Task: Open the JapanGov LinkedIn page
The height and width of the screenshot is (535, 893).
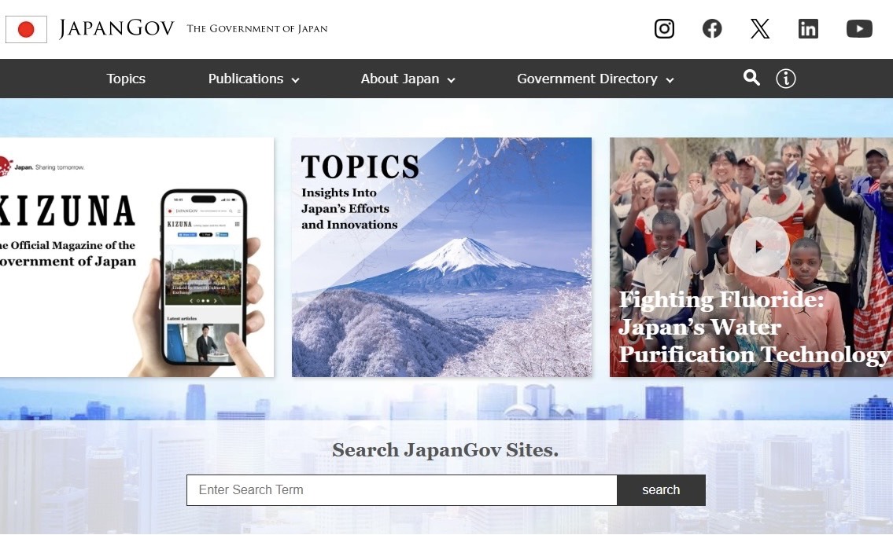Action: (x=808, y=29)
